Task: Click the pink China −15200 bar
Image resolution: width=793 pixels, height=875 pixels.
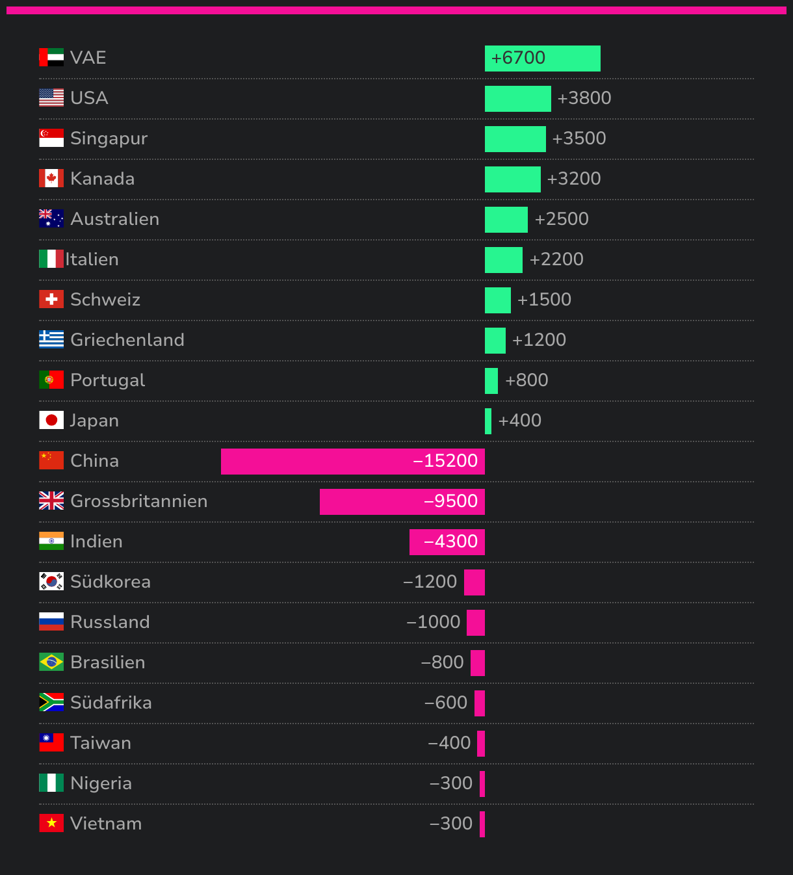Action: (x=353, y=462)
